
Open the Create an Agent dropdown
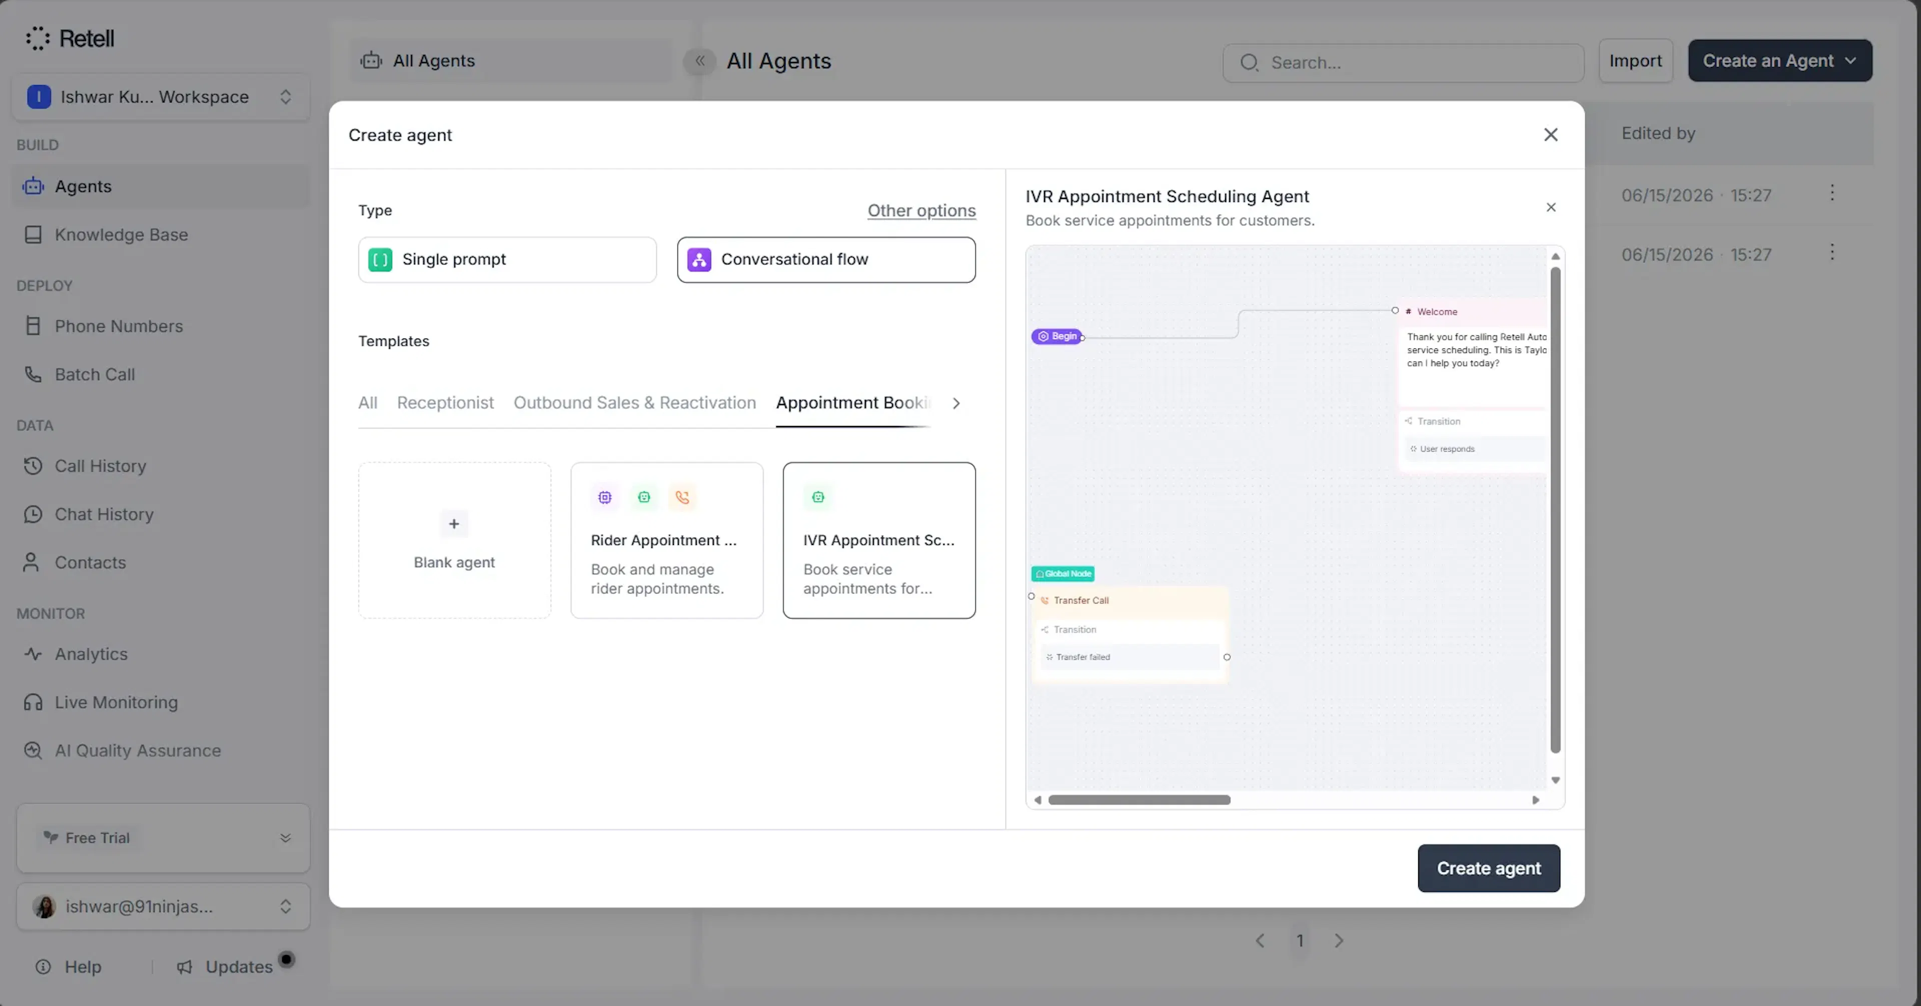pos(1780,61)
